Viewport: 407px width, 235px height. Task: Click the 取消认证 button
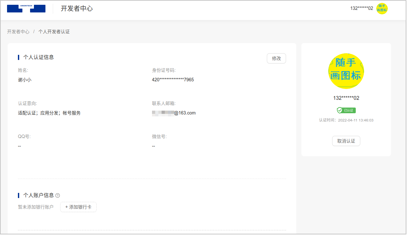tap(346, 141)
